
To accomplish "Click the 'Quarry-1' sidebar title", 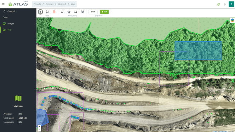I will click(11, 11).
